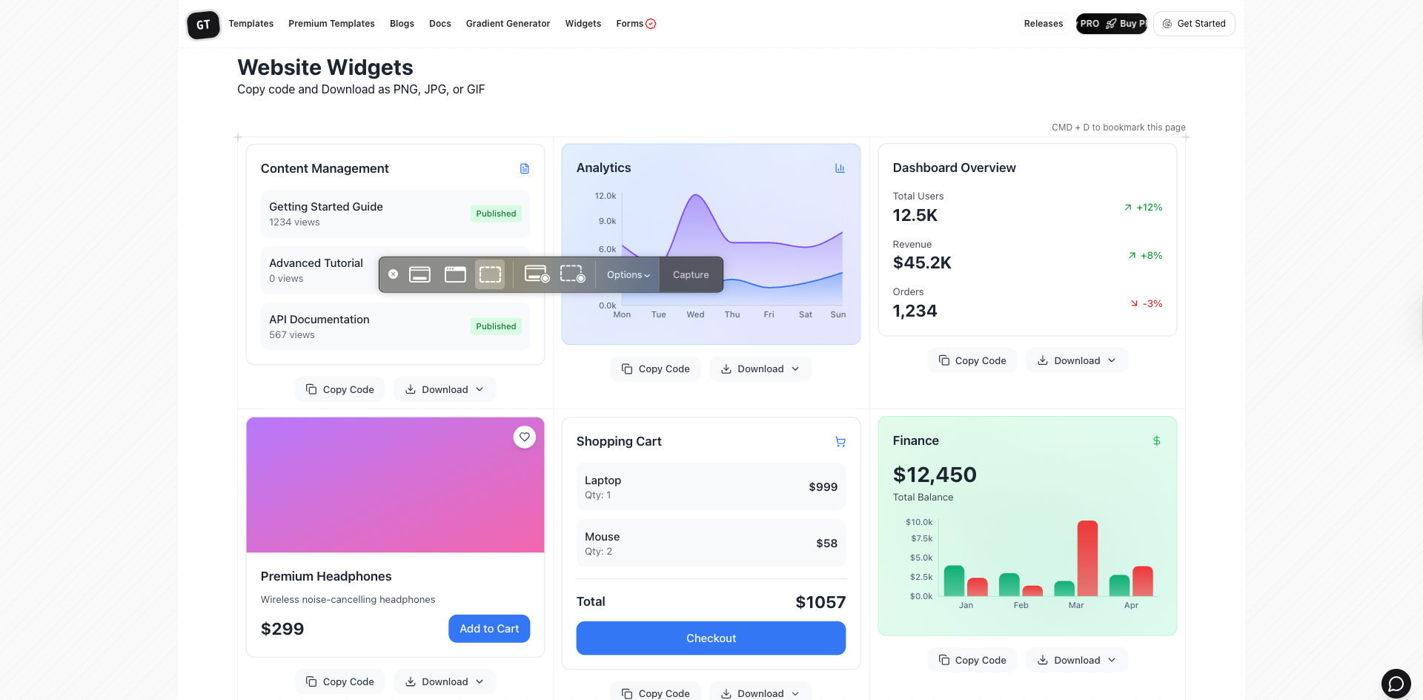Choose the Capture Selected Portion tool
The height and width of the screenshot is (700, 1423).
tap(490, 274)
